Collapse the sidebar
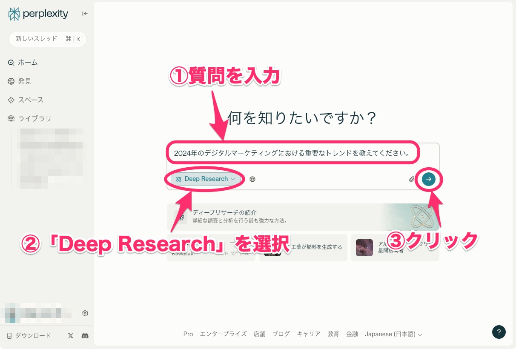 85,13
